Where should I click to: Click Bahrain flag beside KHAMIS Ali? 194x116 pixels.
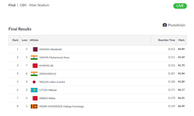(x=34, y=65)
